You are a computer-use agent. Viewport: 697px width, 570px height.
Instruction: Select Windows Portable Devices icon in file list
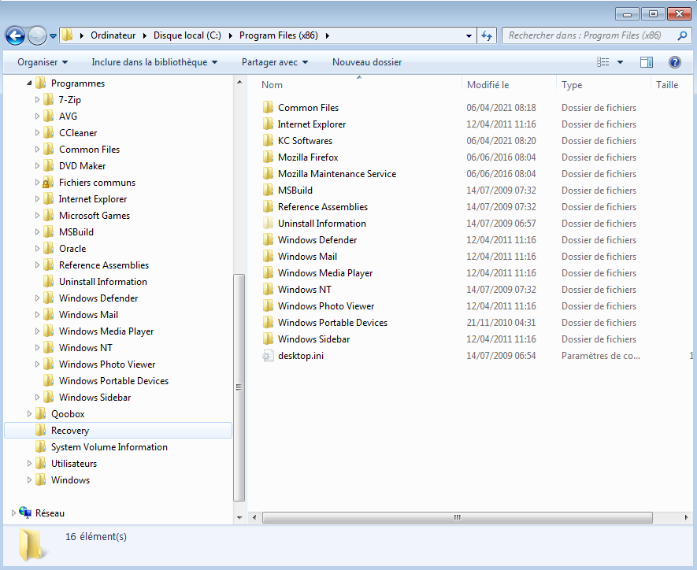coord(268,322)
